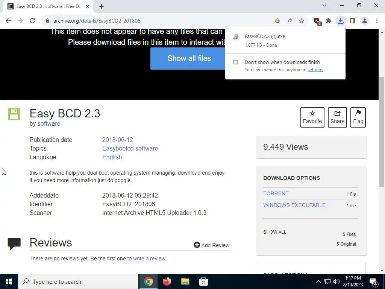Open downloaded EasyBCD2.3 (1).exe file
Viewport: 385px width, 289px height.
coord(285,40)
